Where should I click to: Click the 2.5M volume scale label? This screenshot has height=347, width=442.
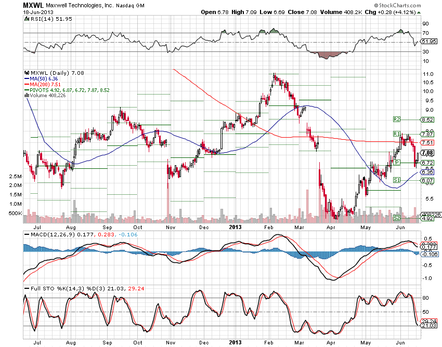(16, 177)
